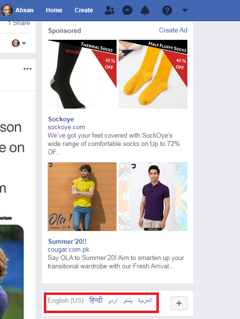Expand the audience selector beside small avatar
Screen dimensions: 240x319
pyautogui.click(x=24, y=43)
